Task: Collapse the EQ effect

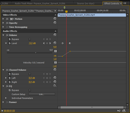Action: coord(3,86)
